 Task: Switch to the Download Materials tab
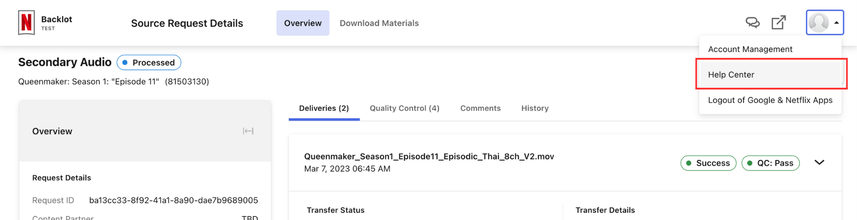pos(379,23)
